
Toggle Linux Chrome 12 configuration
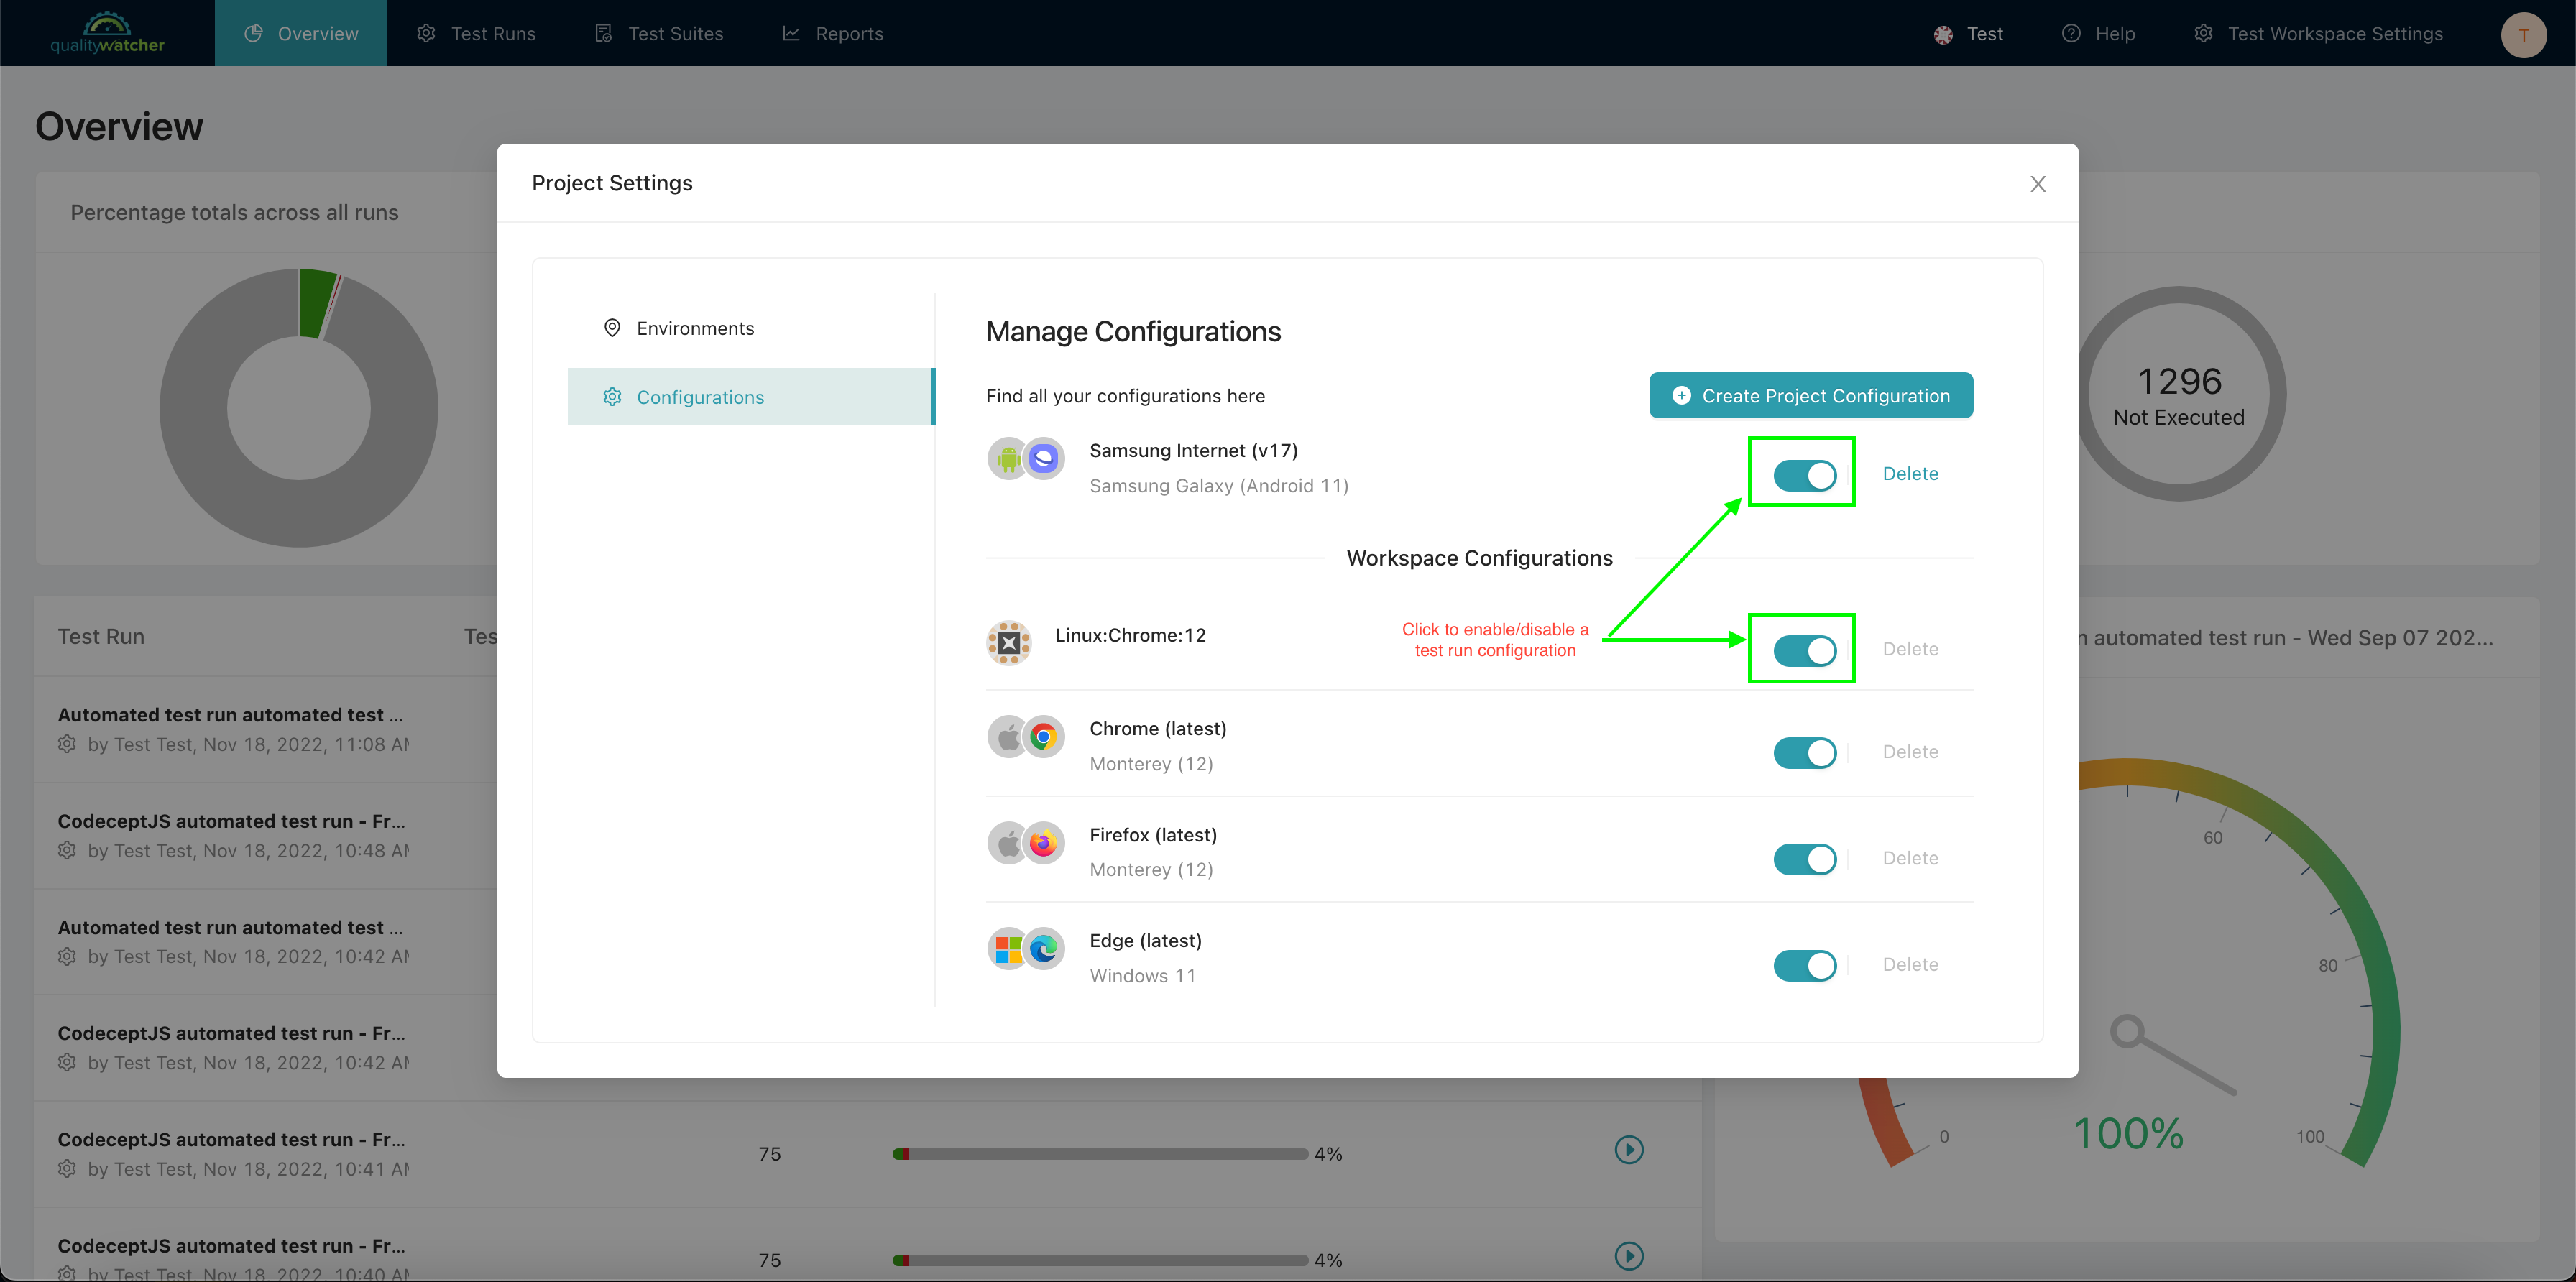pos(1802,647)
